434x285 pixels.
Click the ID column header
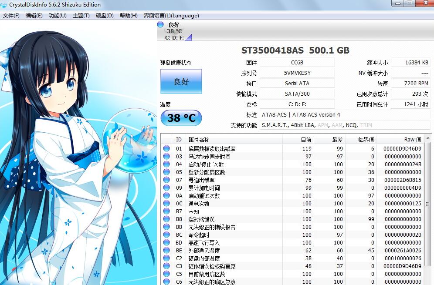tap(179, 140)
